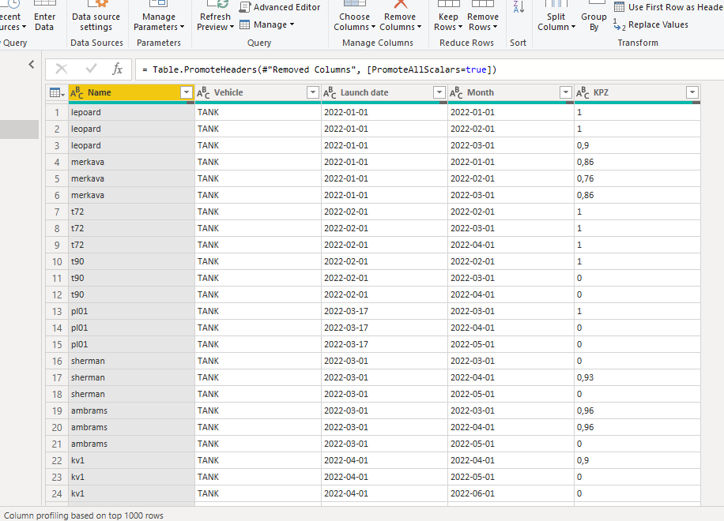Screen dimensions: 724x521
Task: Click inside the formula bar text
Action: (319, 69)
